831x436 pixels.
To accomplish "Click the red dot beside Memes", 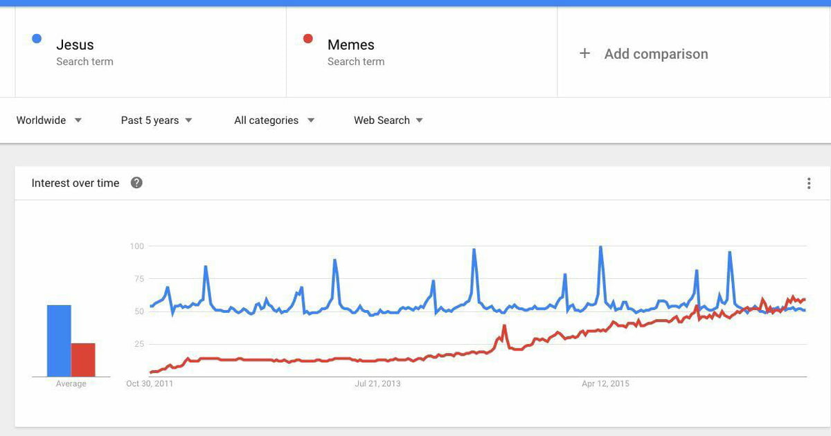I will click(308, 39).
